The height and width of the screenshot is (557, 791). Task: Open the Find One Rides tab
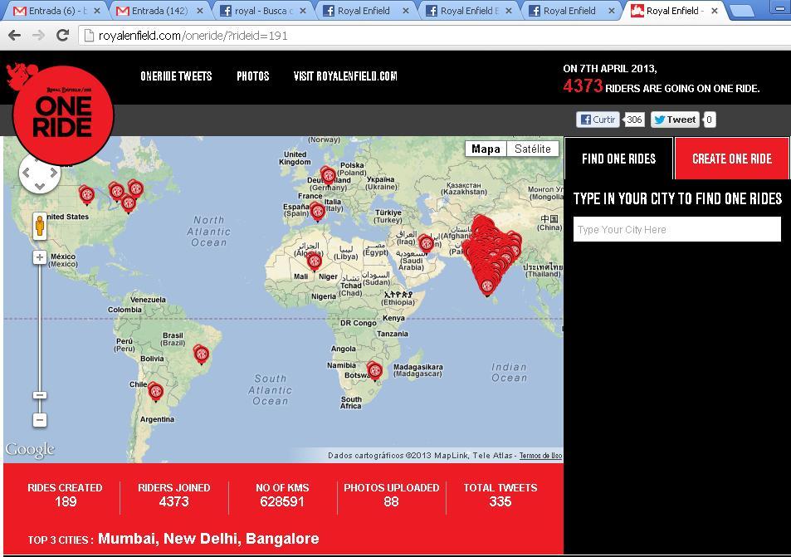pyautogui.click(x=618, y=159)
